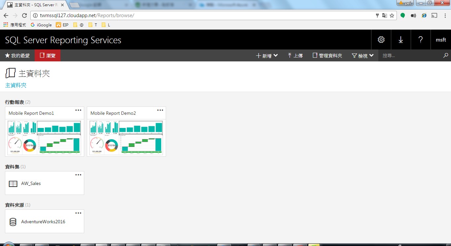The image size is (451, 246).
Task: Click the AW_Sales dataset table icon
Action: tap(13, 184)
